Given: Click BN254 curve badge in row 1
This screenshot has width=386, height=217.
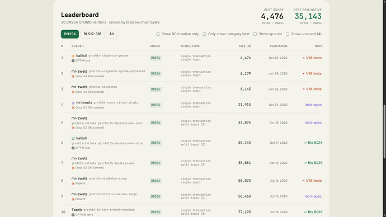Looking at the screenshot, I should tap(156, 58).
